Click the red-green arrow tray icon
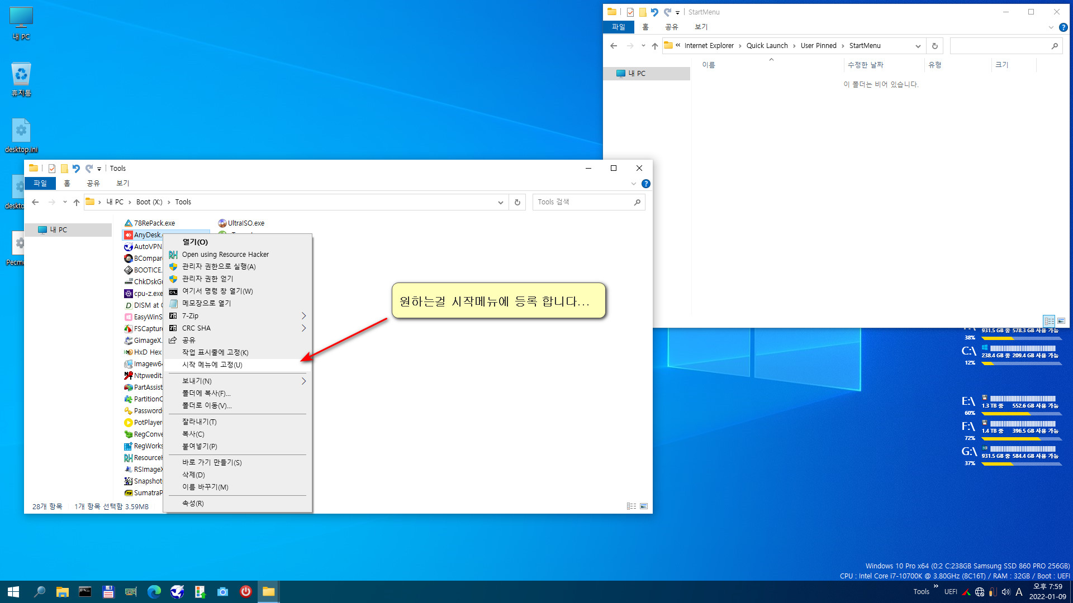The image size is (1073, 603). click(x=966, y=592)
